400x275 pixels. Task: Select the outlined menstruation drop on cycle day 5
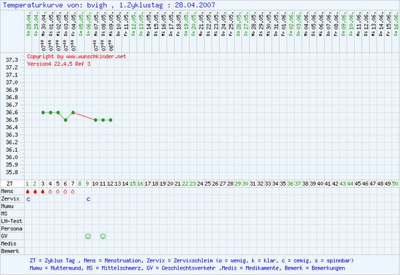point(58,191)
